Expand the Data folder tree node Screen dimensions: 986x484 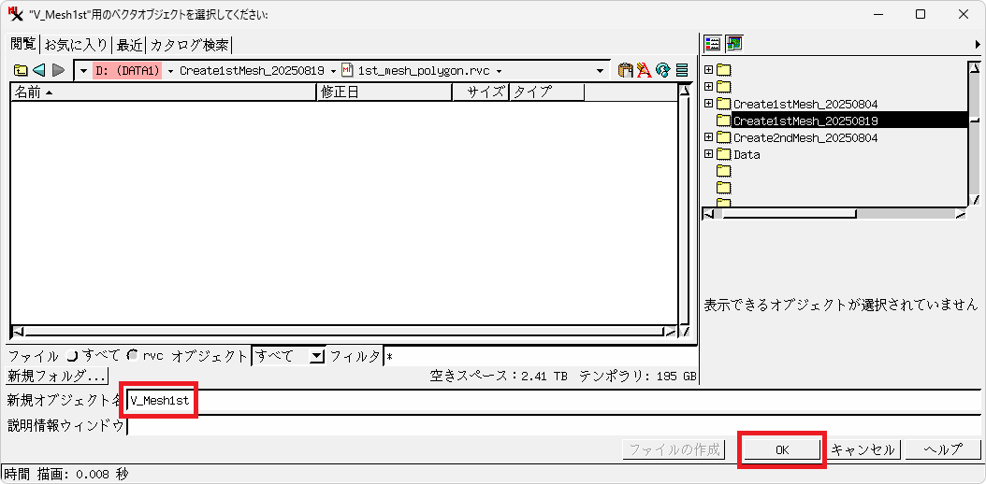[x=709, y=154]
